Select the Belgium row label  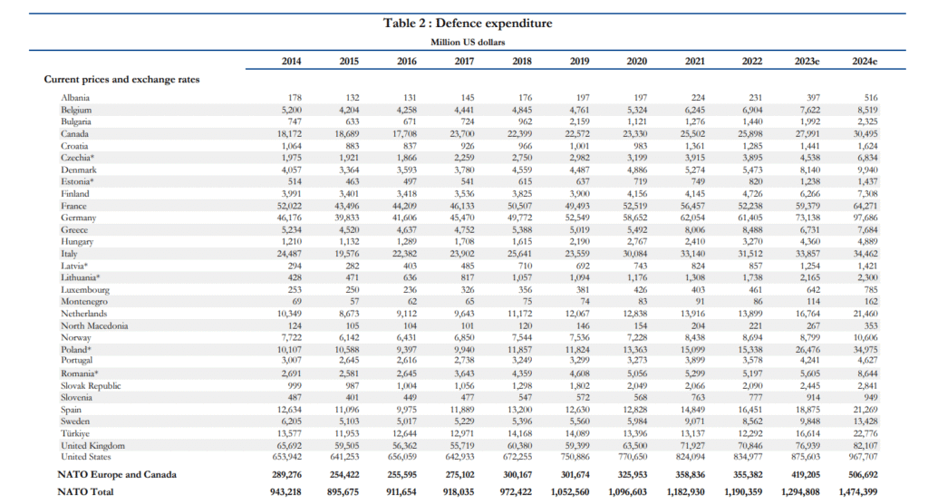76,110
